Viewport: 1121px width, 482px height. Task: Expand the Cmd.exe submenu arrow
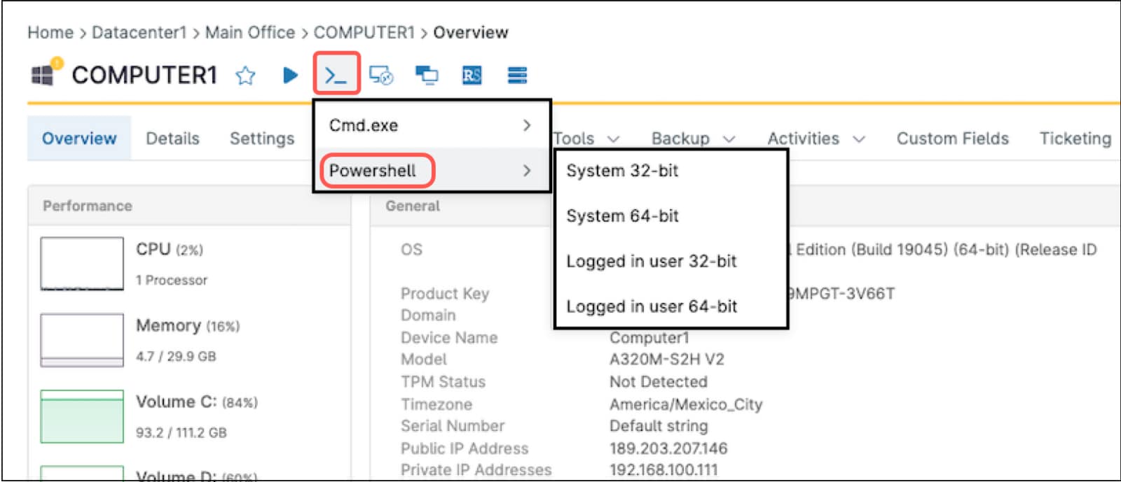(527, 125)
